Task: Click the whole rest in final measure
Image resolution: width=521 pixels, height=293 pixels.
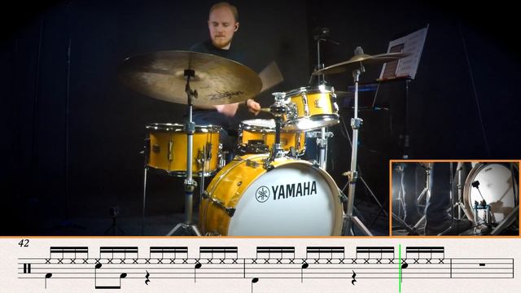Action: coord(483,265)
